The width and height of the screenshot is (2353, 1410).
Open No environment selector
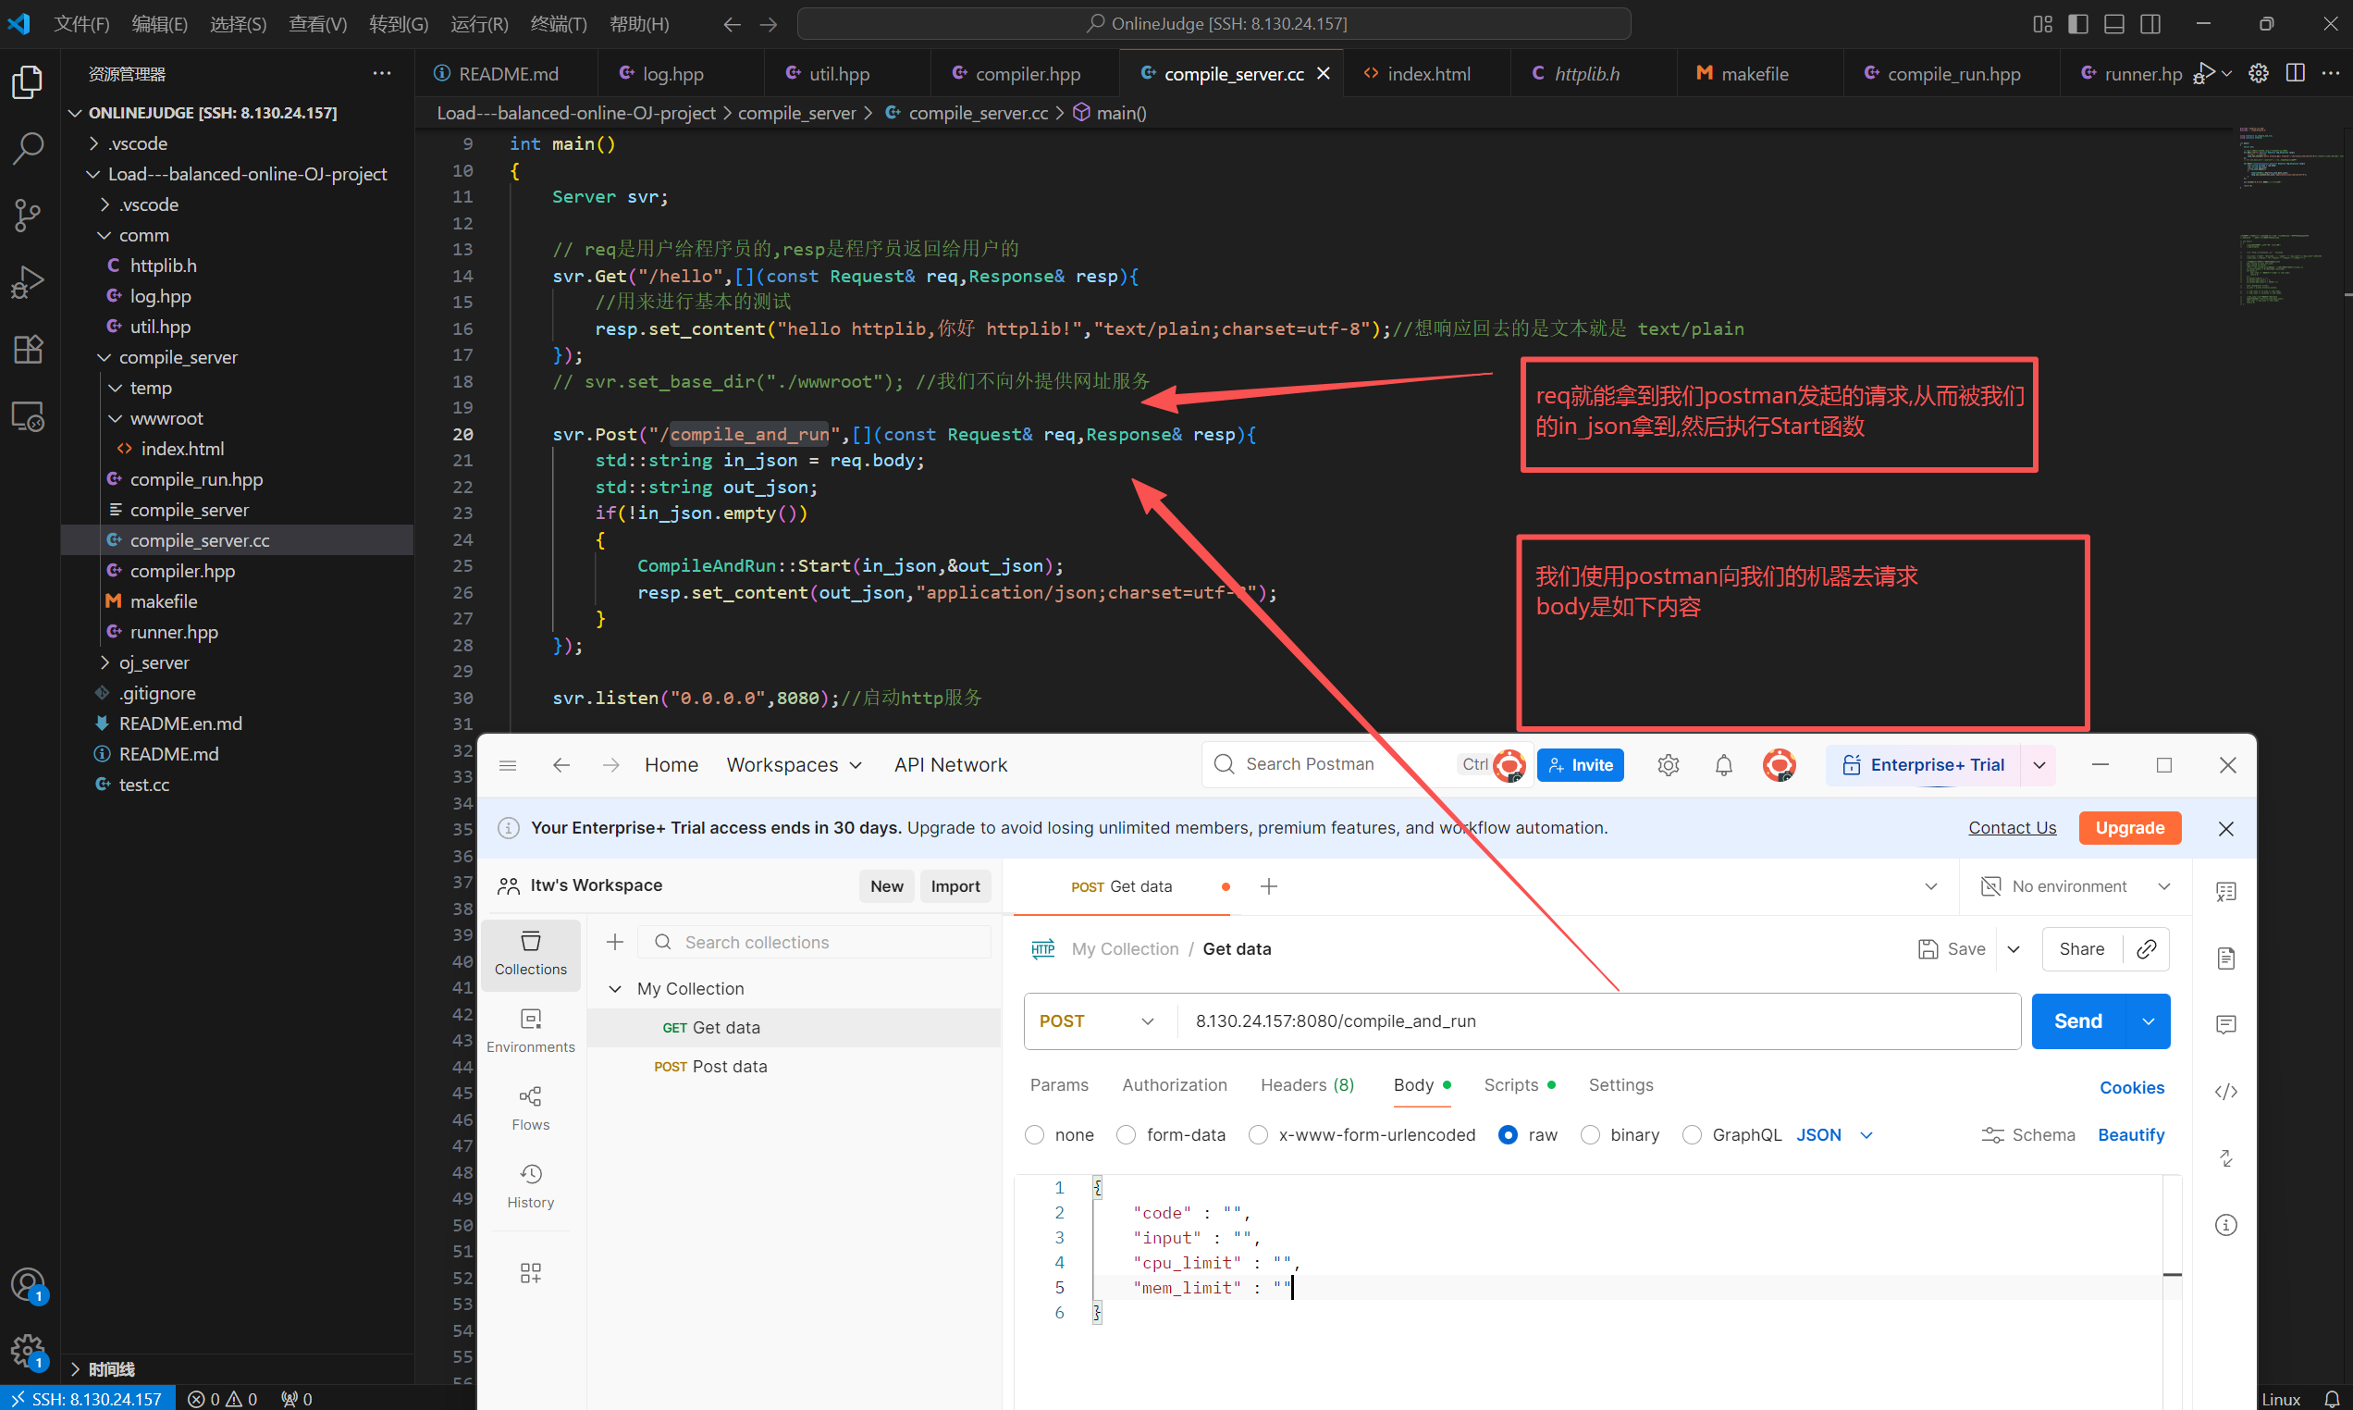point(2076,886)
